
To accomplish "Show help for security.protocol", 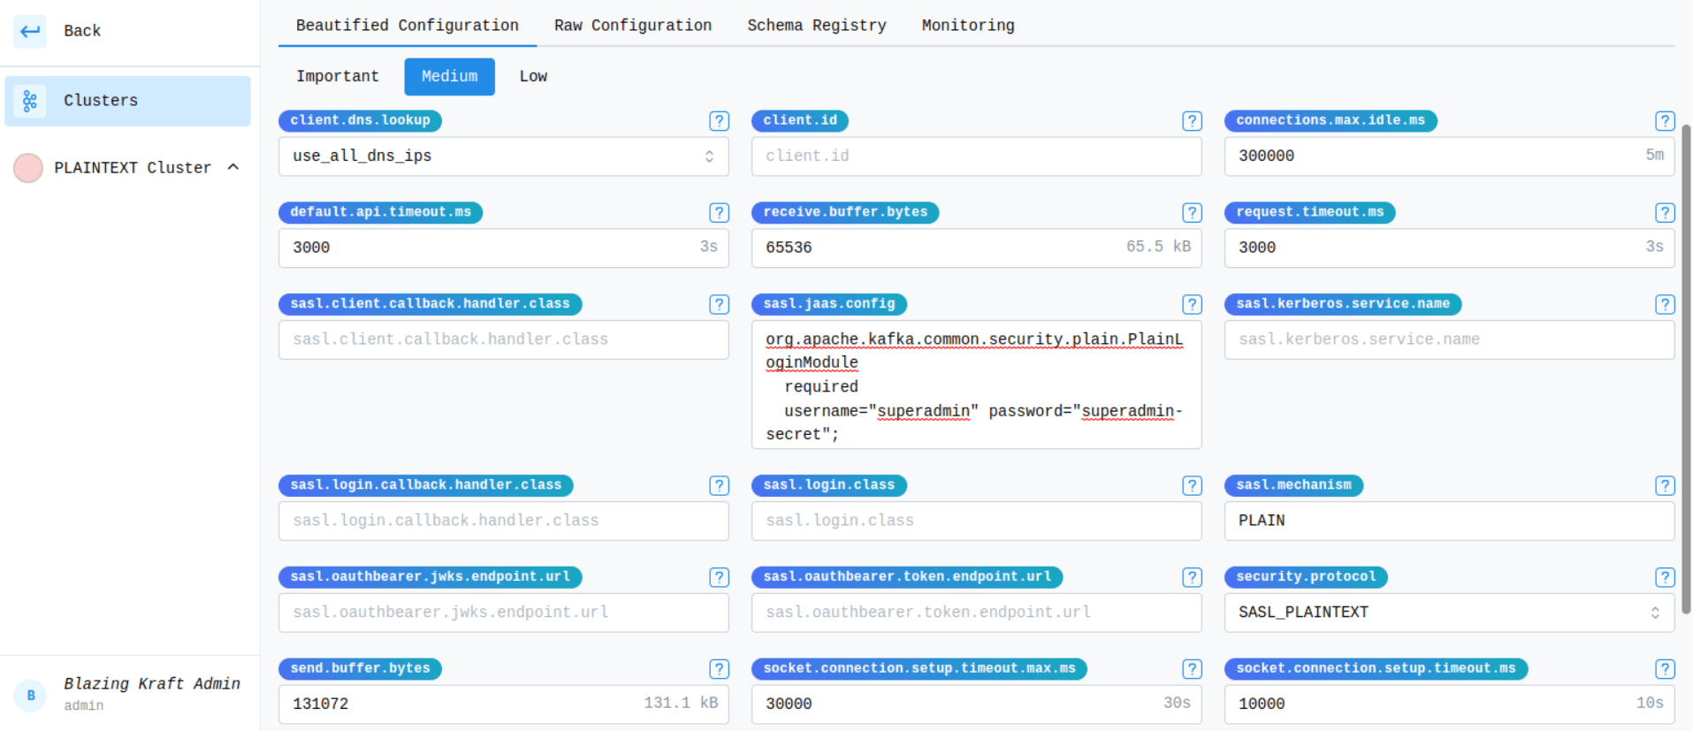I will [1665, 578].
